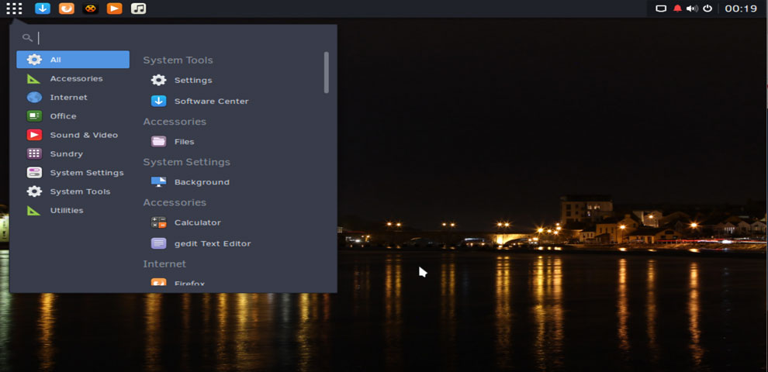Open the orange play-button video launcher

114,9
